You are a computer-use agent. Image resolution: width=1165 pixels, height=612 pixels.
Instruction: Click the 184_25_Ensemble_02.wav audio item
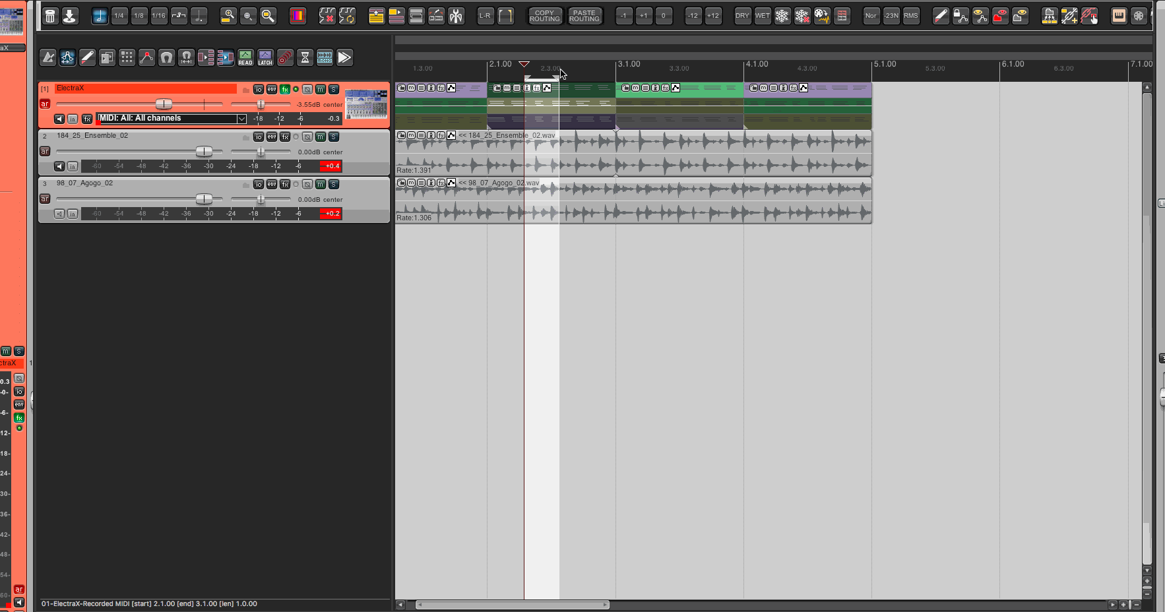[x=633, y=153]
